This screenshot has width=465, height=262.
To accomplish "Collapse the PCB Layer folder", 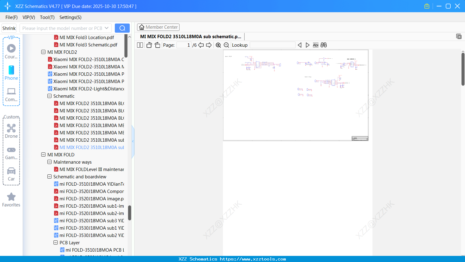I will point(56,242).
